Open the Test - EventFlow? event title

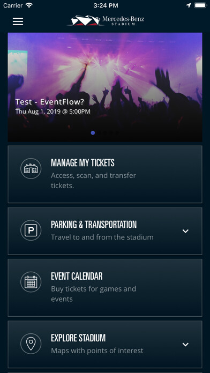pyautogui.click(x=50, y=102)
